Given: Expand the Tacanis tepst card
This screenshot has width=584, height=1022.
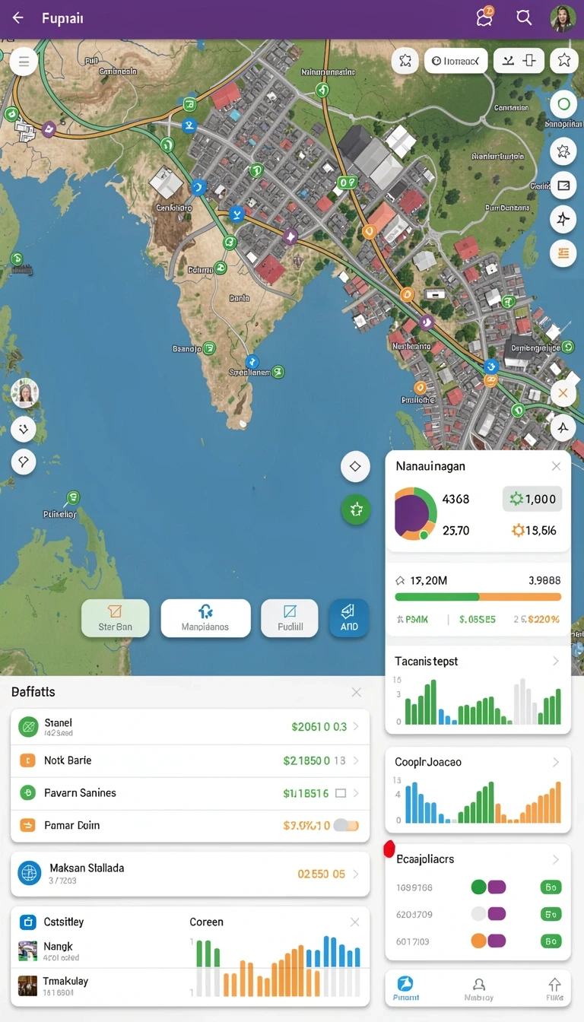Looking at the screenshot, I should click(556, 661).
